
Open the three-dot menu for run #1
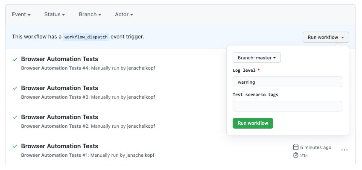(x=344, y=150)
